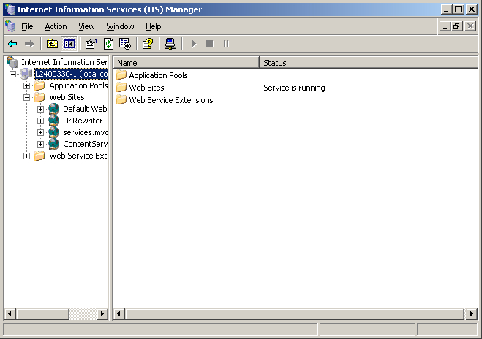
Task: Click the connect to computer toolbar icon
Action: coord(170,44)
